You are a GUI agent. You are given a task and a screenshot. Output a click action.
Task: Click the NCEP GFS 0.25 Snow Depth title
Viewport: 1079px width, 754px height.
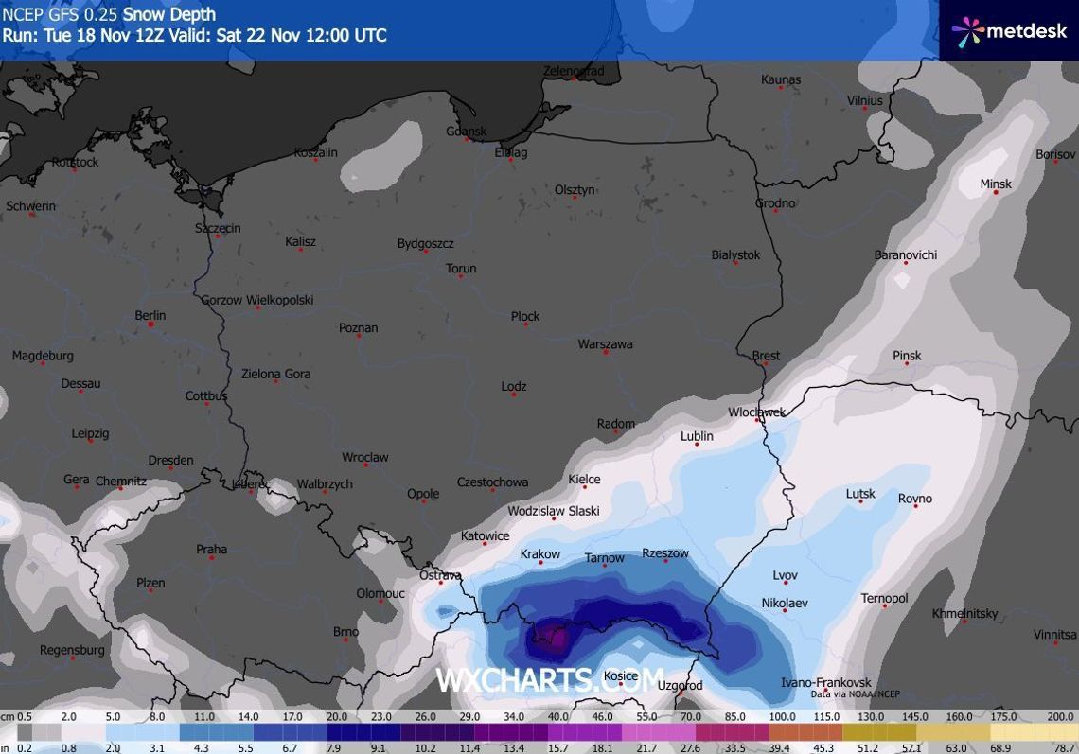click(x=109, y=14)
